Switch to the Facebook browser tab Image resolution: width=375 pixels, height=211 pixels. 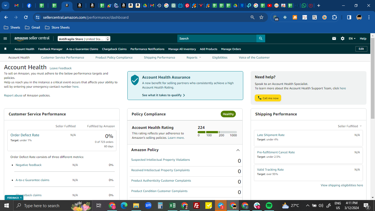pyautogui.click(x=29, y=5)
